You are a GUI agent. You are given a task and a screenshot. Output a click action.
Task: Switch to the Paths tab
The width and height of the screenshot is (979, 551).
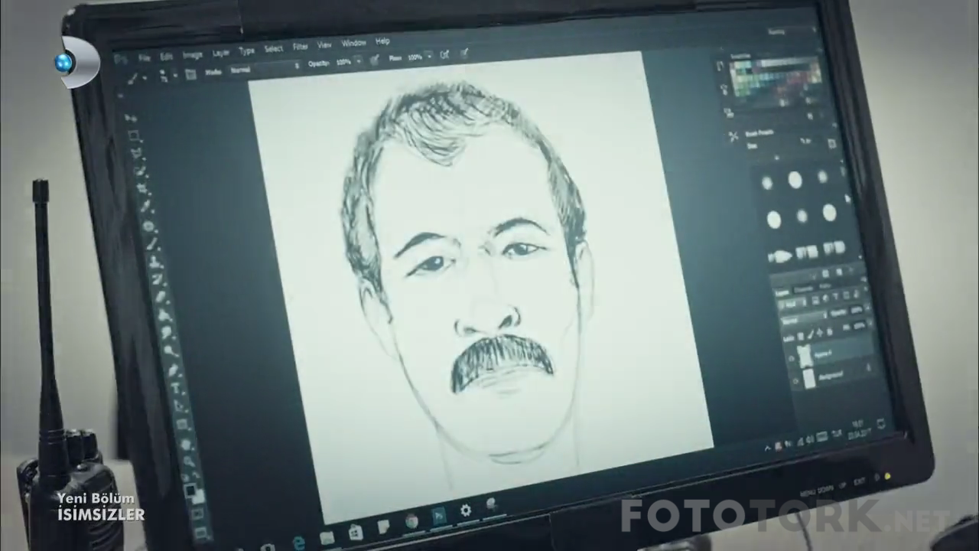pos(825,285)
